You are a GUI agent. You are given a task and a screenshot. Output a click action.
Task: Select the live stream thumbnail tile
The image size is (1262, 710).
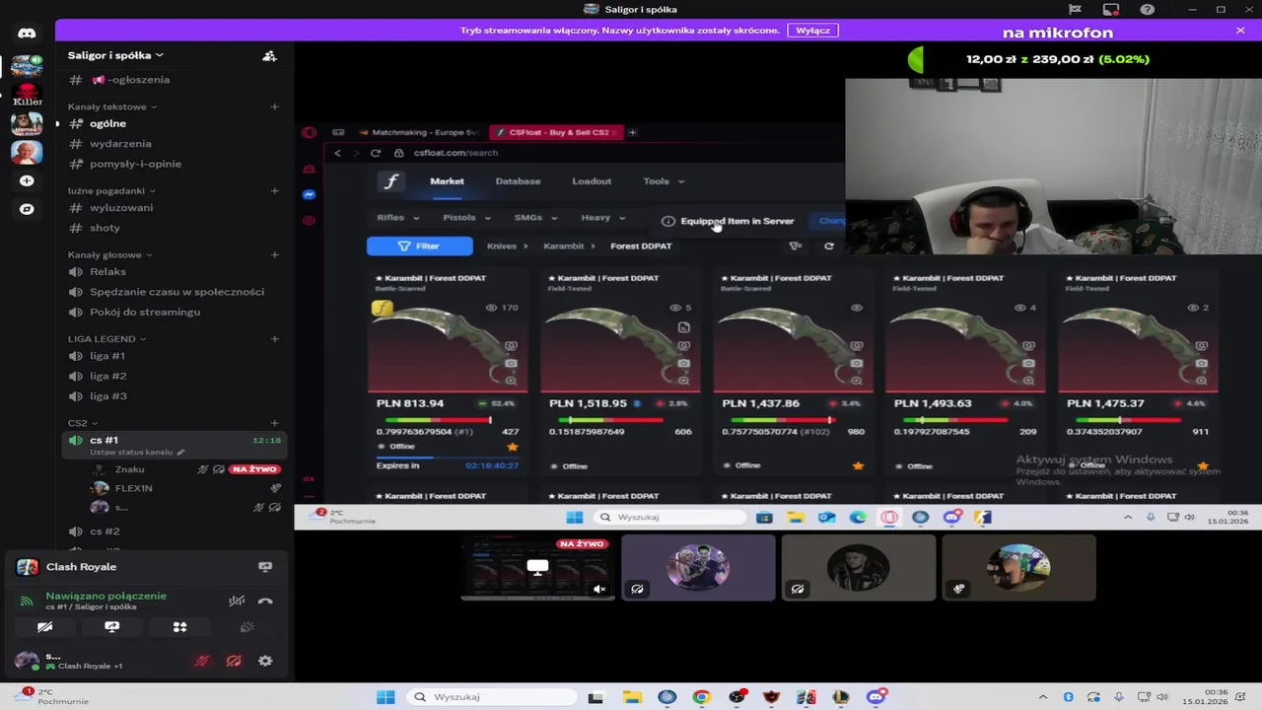point(537,567)
